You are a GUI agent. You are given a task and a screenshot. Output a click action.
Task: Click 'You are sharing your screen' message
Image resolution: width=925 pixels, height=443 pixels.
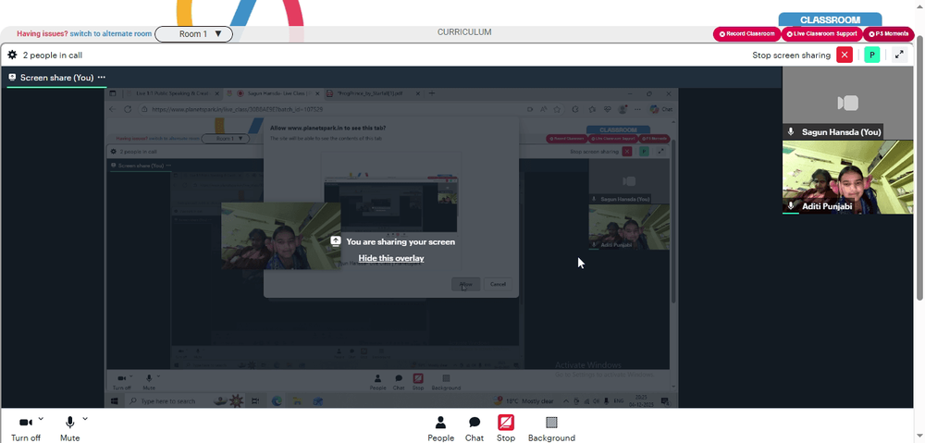tap(401, 242)
